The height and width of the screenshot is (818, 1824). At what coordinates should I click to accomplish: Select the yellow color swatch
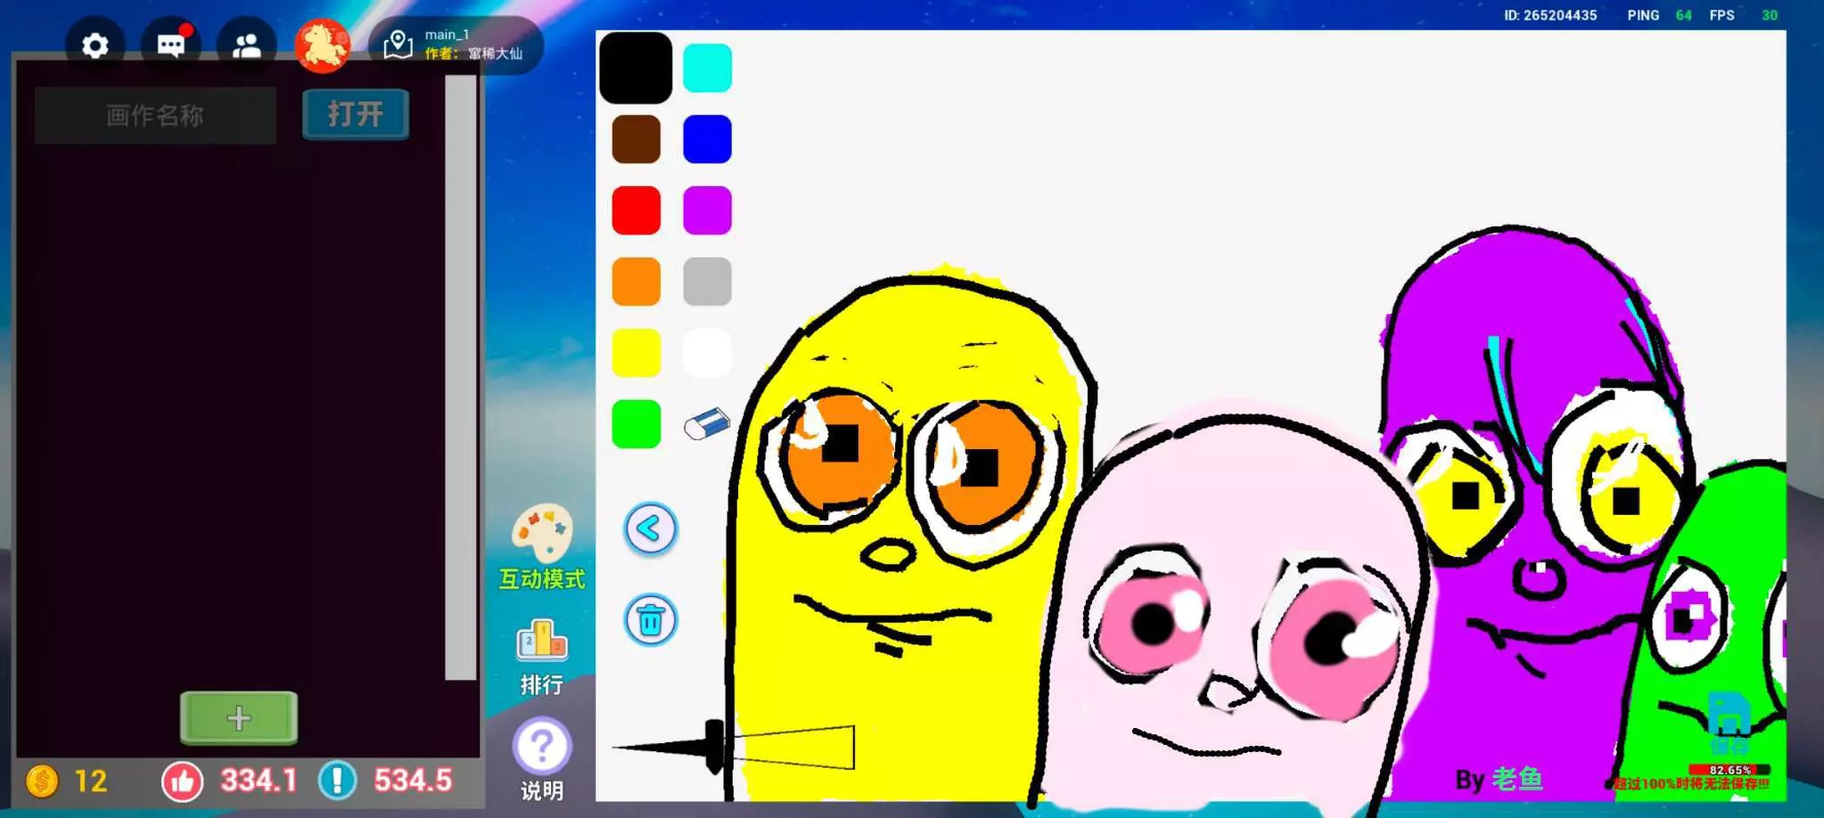[636, 353]
